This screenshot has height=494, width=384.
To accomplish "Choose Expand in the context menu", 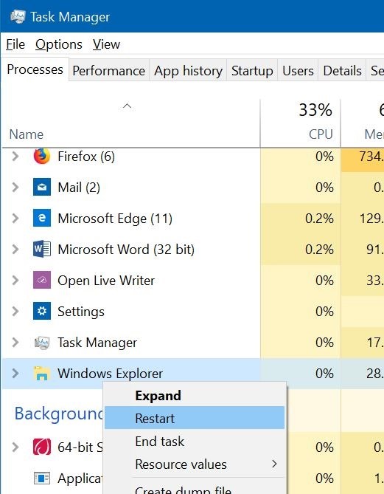I will [x=195, y=396].
